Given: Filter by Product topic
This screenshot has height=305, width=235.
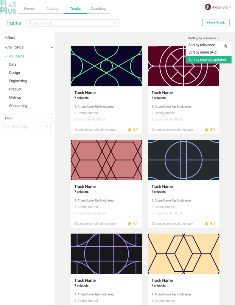Looking at the screenshot, I should coord(15,89).
